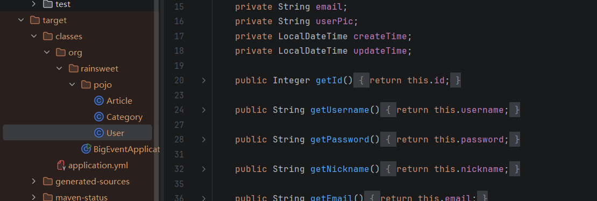Unfold the getEmail method fold arrow
This screenshot has width=597, height=201.
click(204, 198)
